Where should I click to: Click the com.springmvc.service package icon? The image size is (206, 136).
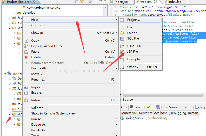(x=24, y=8)
